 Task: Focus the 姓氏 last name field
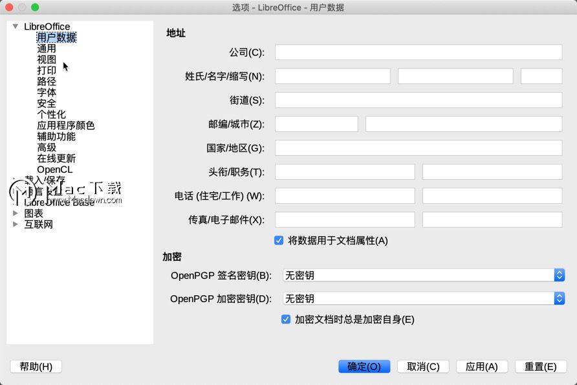point(332,76)
